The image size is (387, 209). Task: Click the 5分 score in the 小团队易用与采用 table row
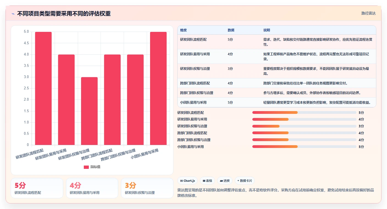(230, 103)
